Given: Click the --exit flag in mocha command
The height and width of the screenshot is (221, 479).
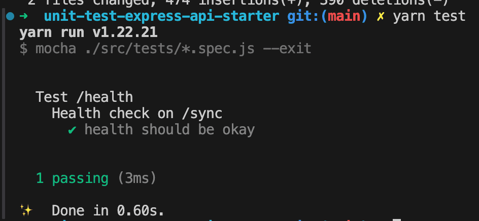Looking at the screenshot, I should tap(287, 49).
